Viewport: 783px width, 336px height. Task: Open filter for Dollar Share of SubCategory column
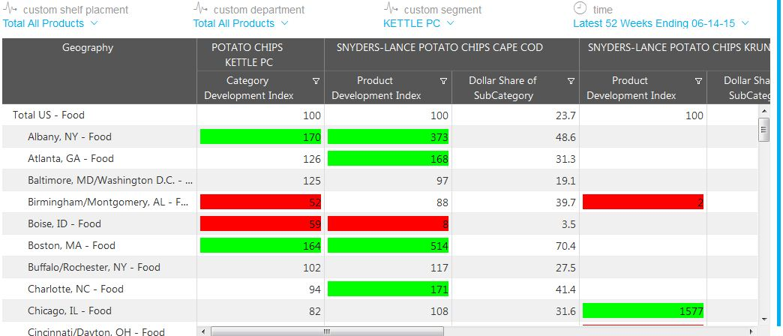(571, 81)
